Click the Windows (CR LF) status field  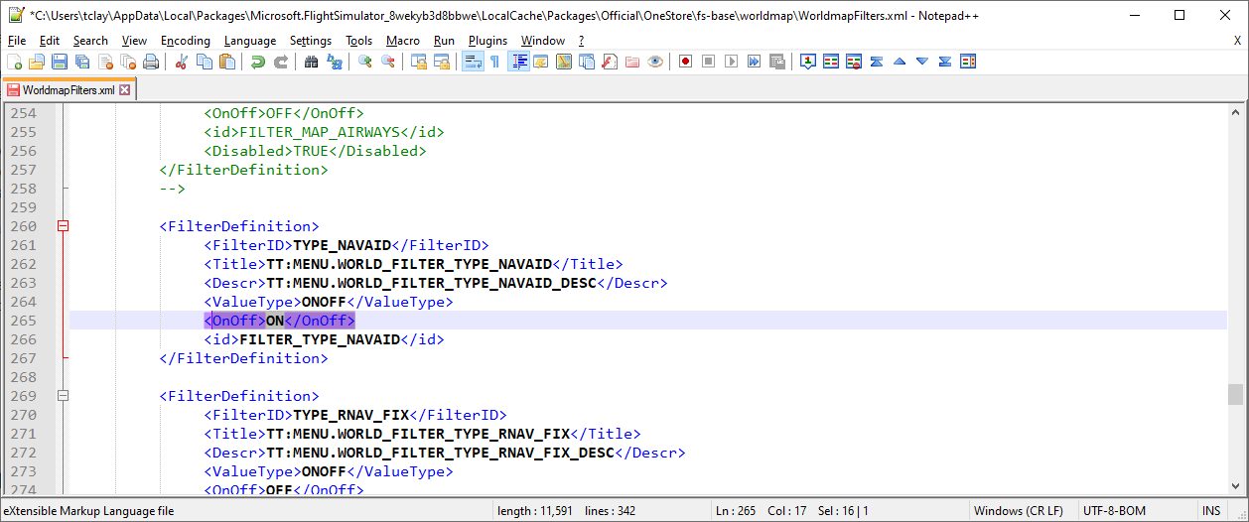tap(1018, 511)
